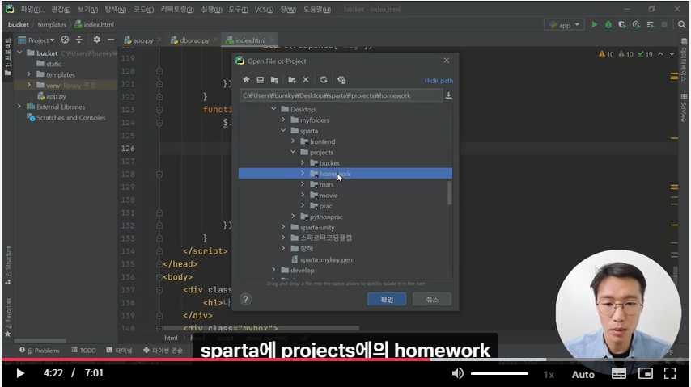The image size is (691, 387).
Task: Open the 파일(F) menu
Action: 32,9
